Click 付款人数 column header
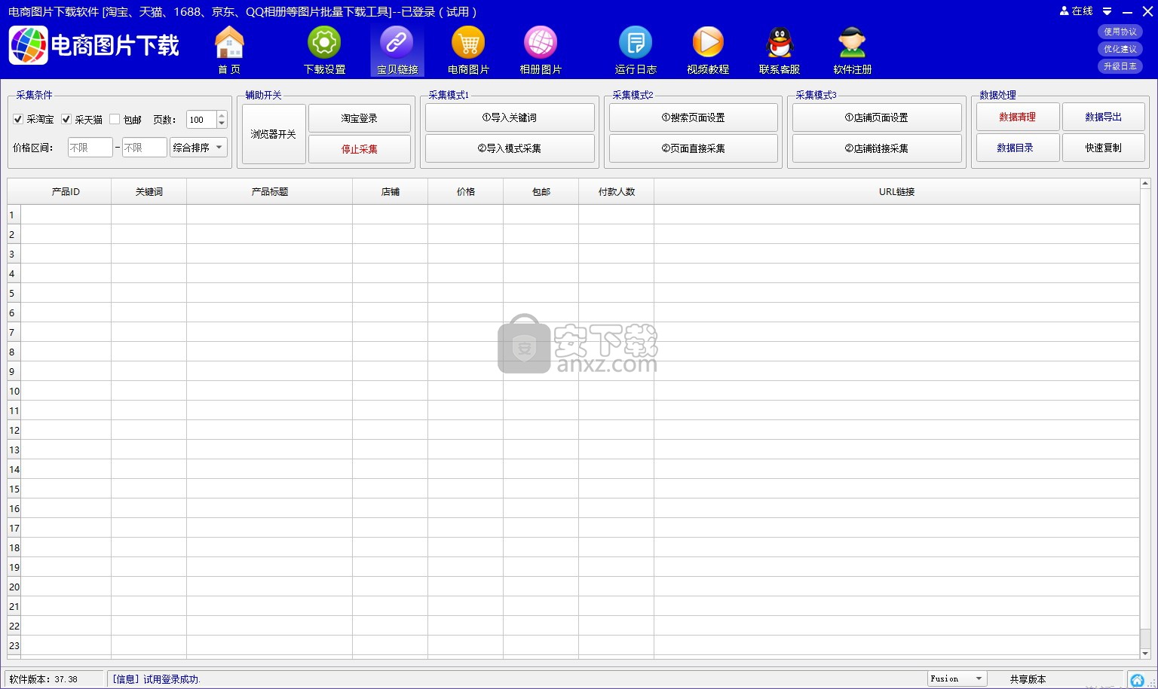The width and height of the screenshot is (1158, 689). 617,192
